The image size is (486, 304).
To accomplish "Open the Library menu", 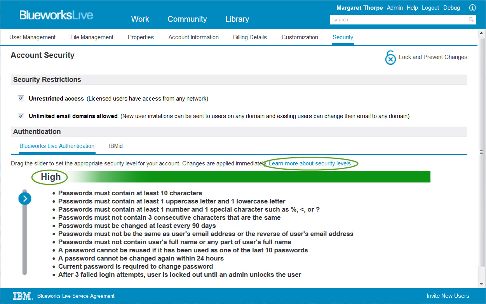I will tap(237, 19).
